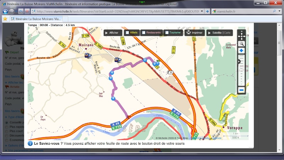Click the page scrollbar up arrow

279,25
